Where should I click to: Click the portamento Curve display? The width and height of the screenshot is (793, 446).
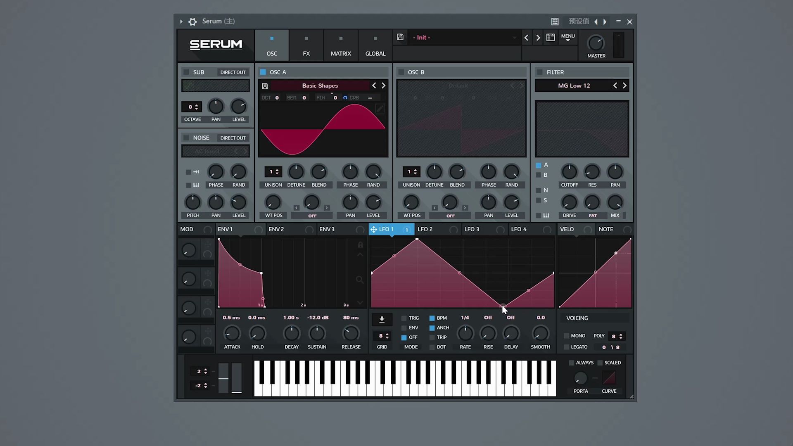pos(609,377)
